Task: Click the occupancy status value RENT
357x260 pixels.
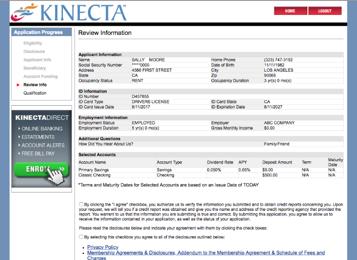Action: tap(137, 80)
